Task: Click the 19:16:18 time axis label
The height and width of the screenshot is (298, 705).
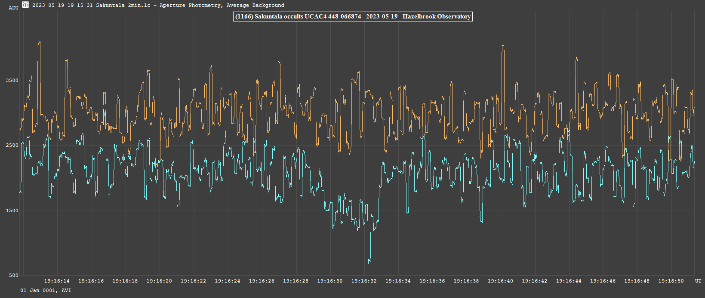Action: click(125, 281)
